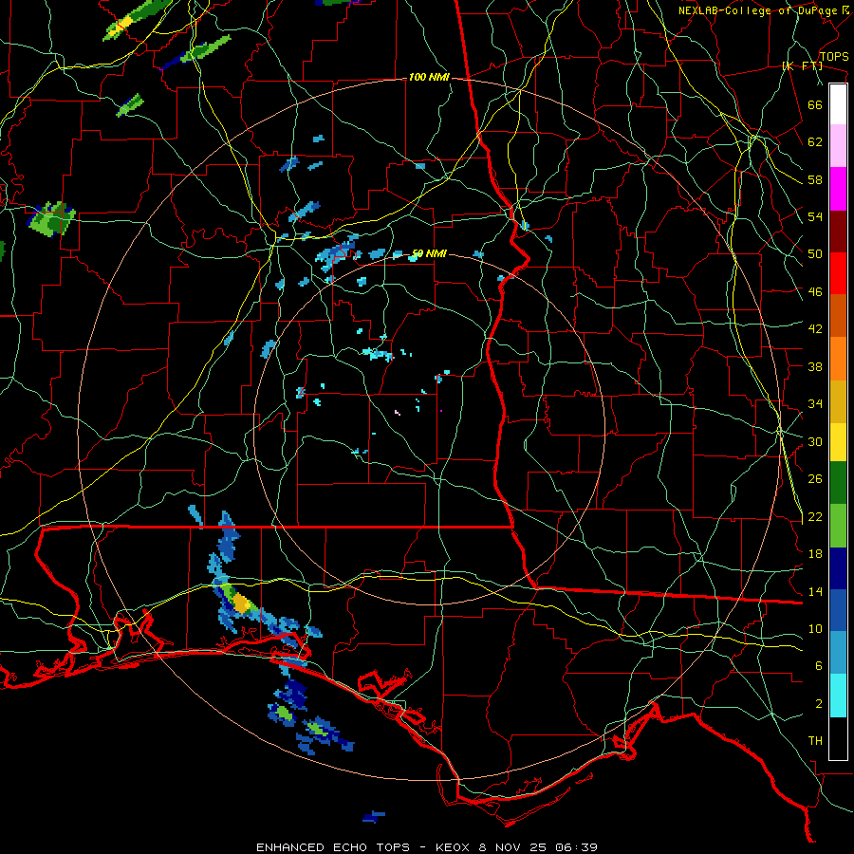Click the 54 legend value
Screen dimensions: 854x854
pos(815,216)
